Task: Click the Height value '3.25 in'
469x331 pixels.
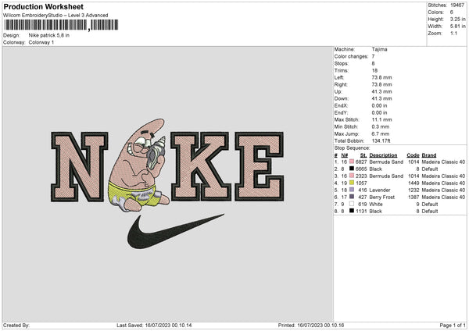Action: 457,19
